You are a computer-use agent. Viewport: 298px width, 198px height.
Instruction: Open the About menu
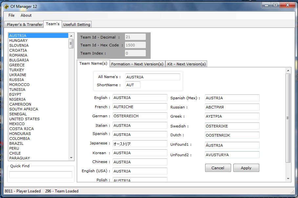[26, 15]
